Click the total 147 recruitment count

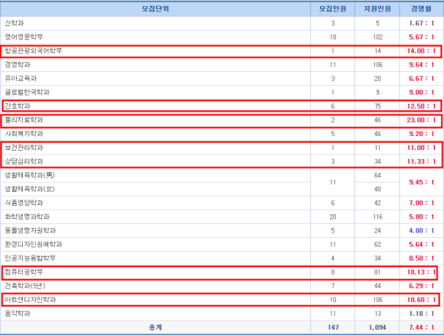point(333,327)
